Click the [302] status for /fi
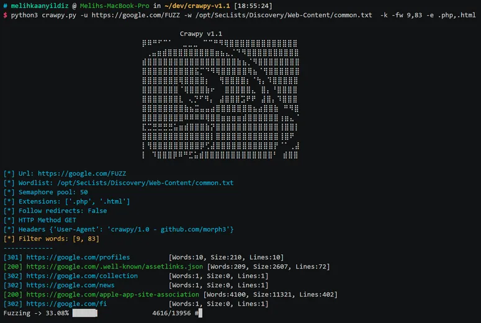 tap(13, 304)
